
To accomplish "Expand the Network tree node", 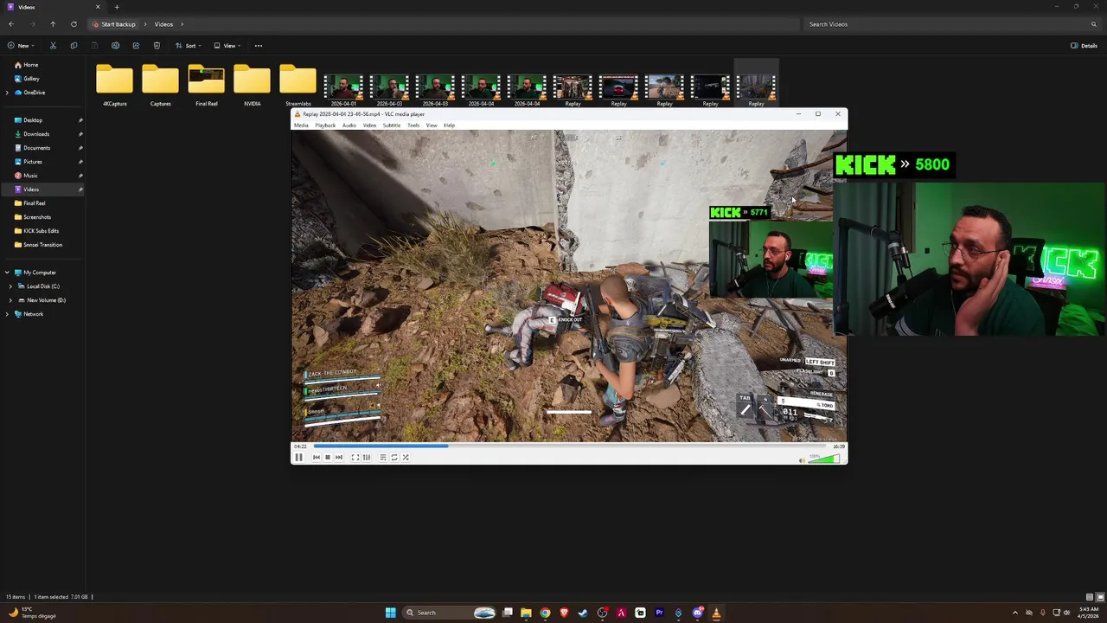I will point(7,314).
